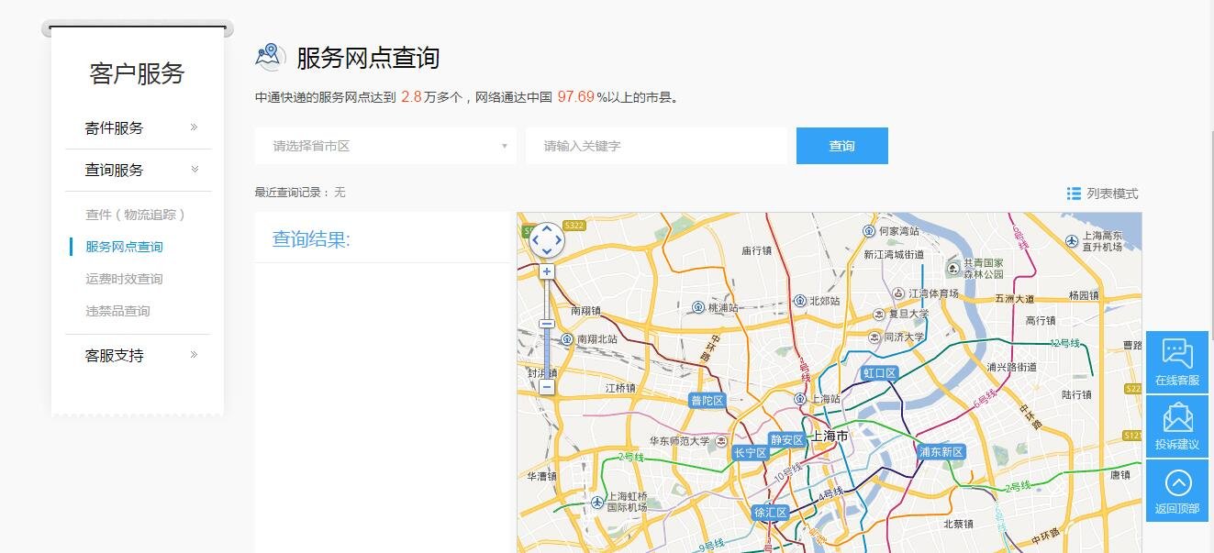
Task: Click the blue 查询 search button
Action: pyautogui.click(x=841, y=145)
